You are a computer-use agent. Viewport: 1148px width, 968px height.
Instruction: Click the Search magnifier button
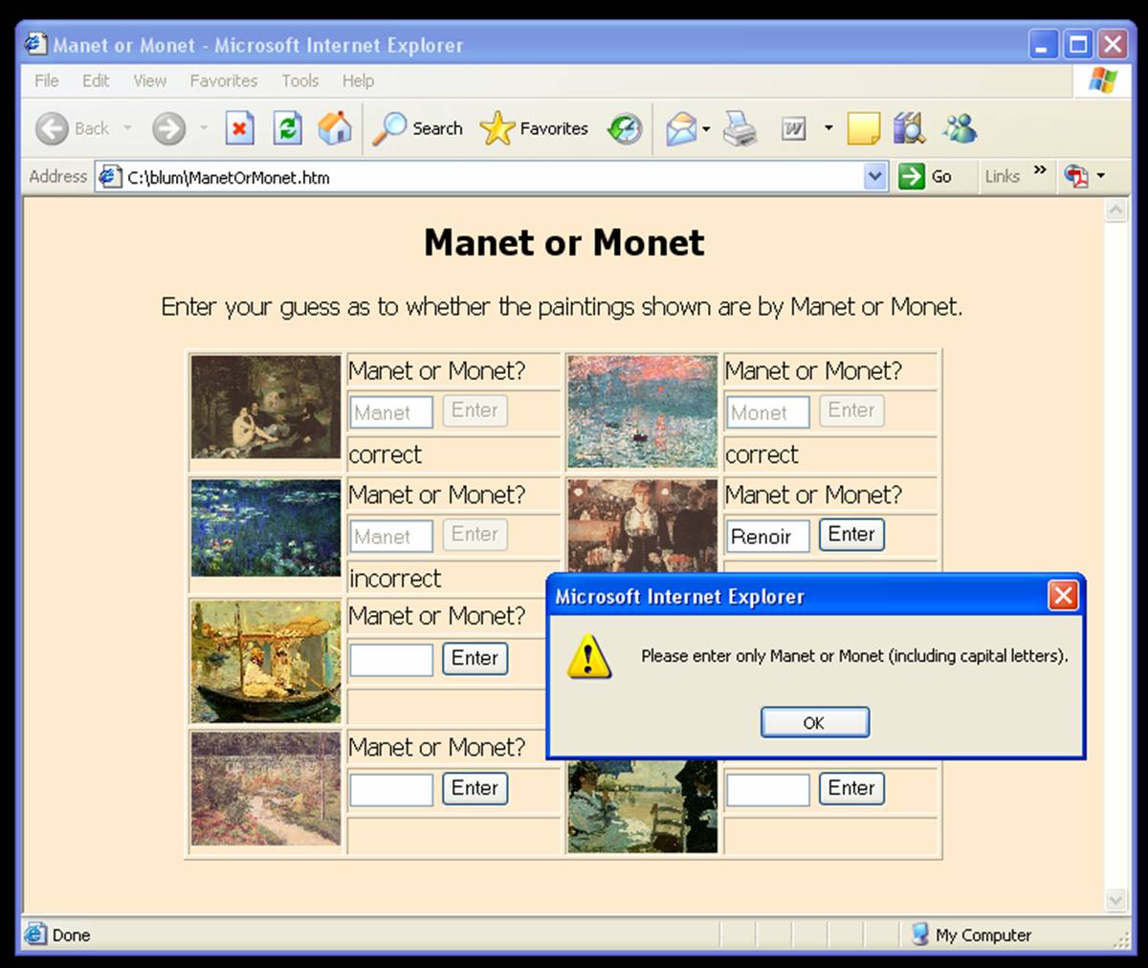point(417,128)
